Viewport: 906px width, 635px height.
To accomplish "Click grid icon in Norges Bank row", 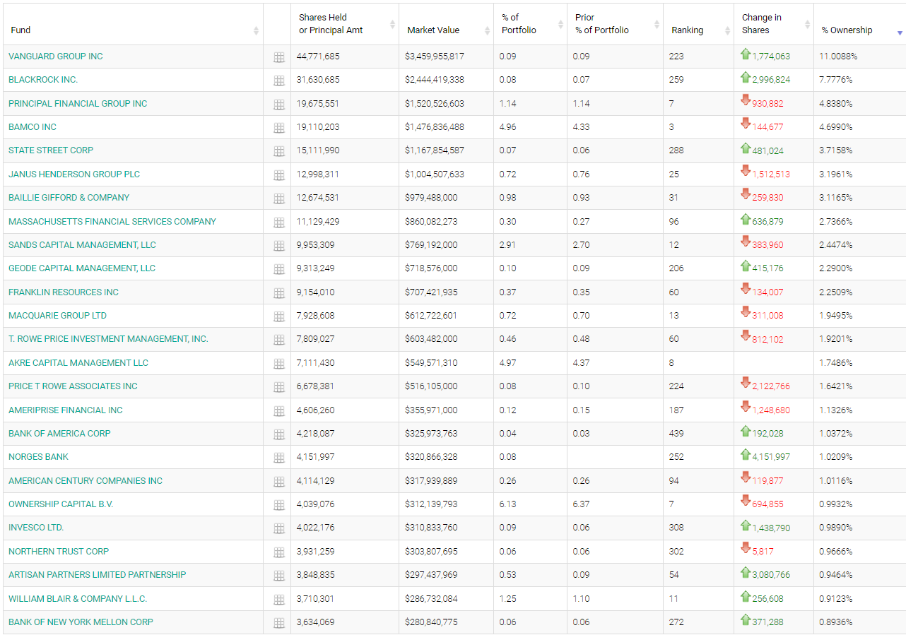I will point(279,458).
